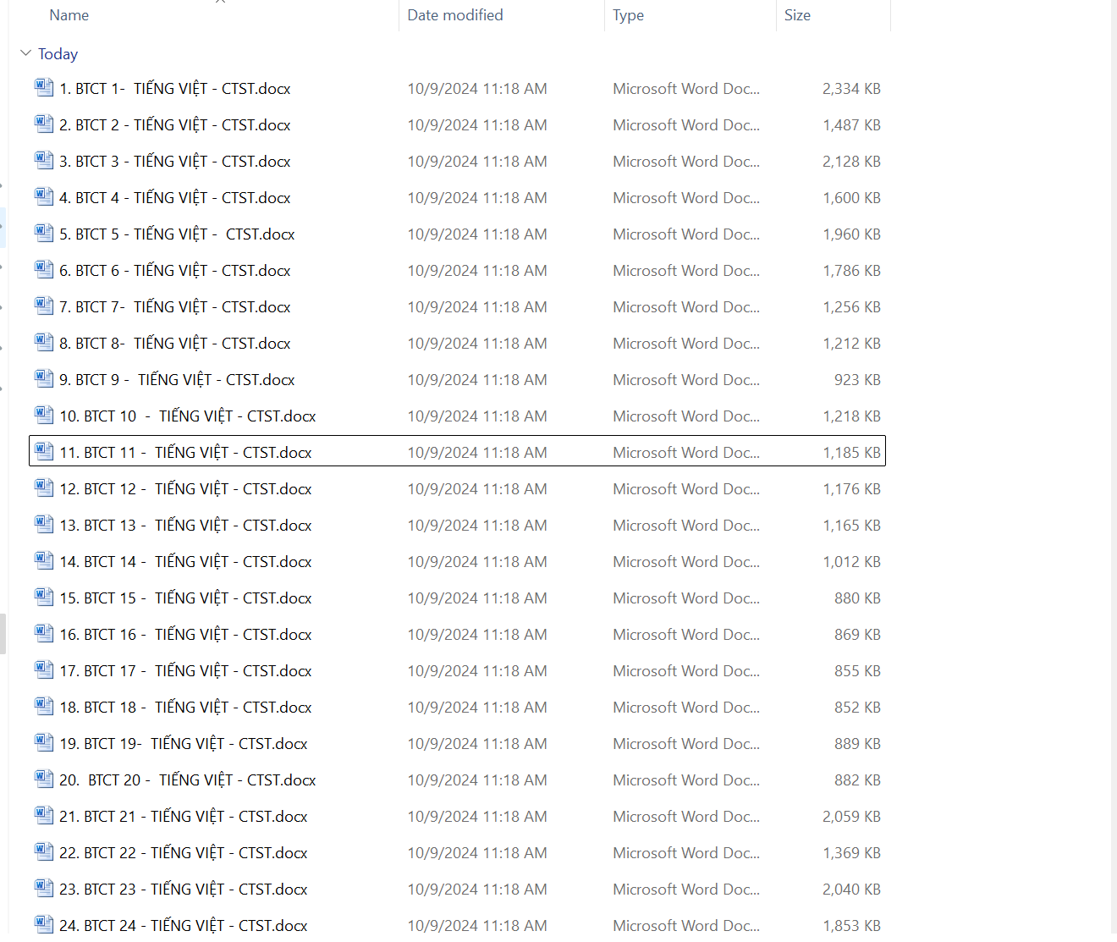Click the 2,040 KB size value

(x=851, y=890)
